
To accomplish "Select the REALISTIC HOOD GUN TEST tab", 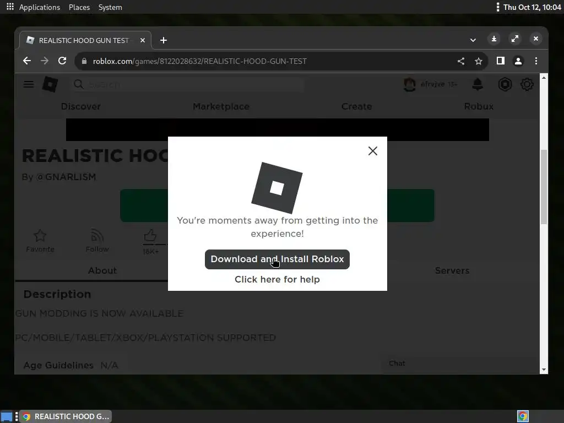I will [x=85, y=40].
